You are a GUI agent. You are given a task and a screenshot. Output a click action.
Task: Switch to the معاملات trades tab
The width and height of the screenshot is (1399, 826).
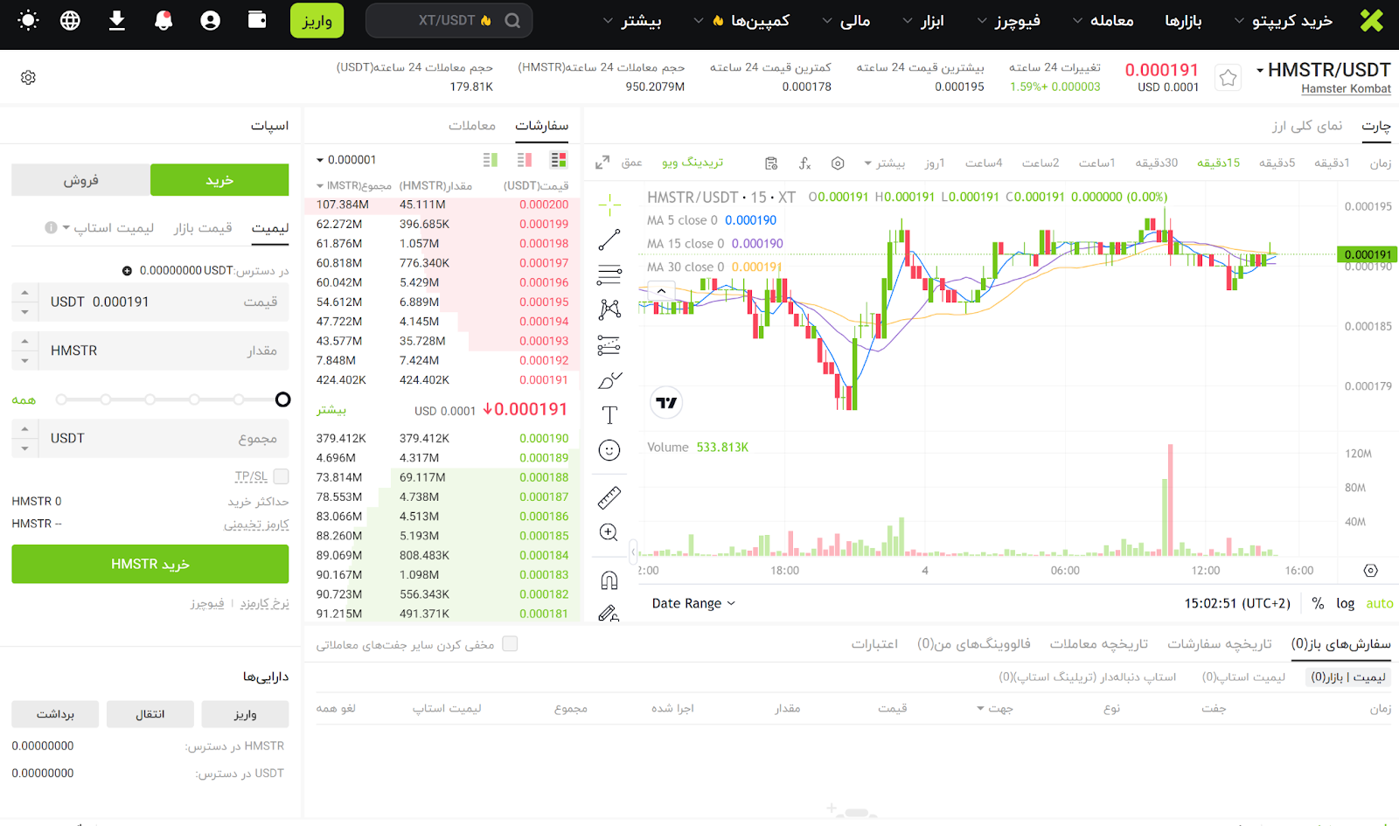(472, 126)
